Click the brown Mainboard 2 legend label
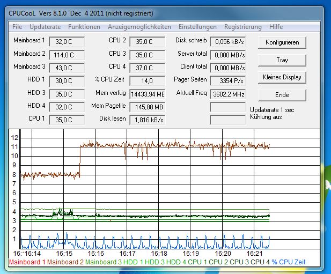The height and width of the screenshot is (274, 331). [65, 262]
